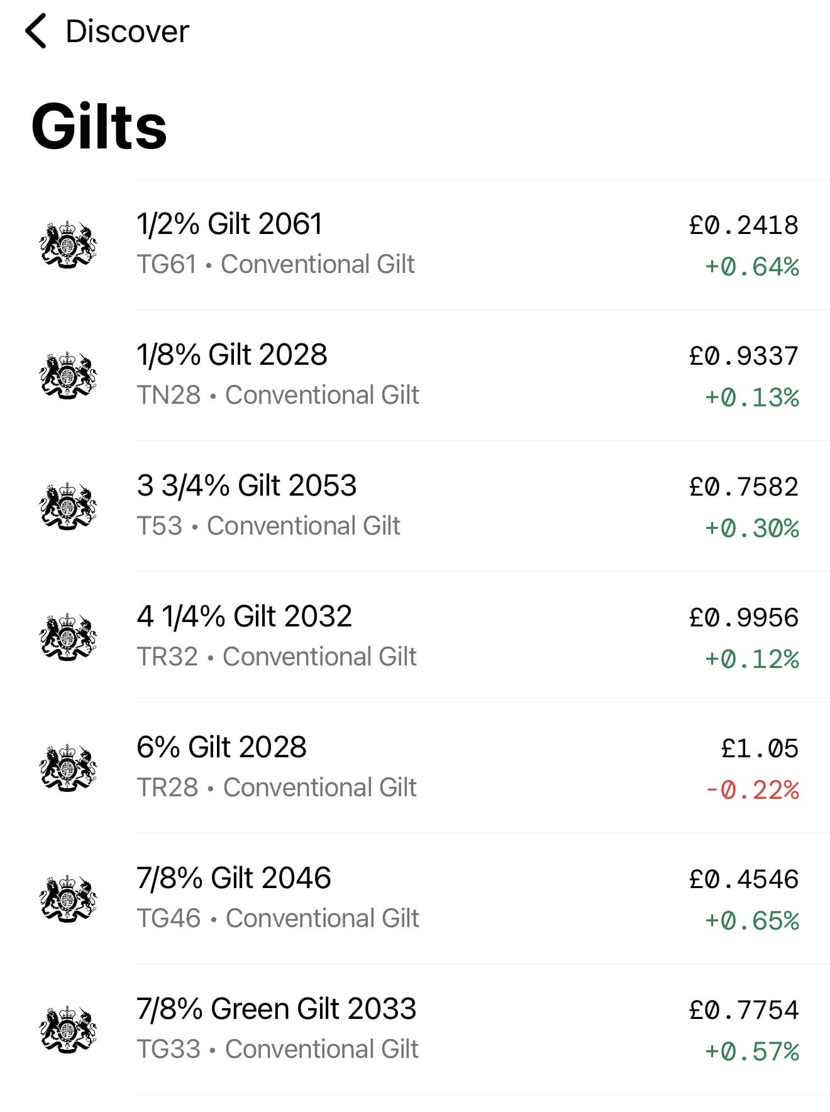Screen dimensions: 830x1112
Task: Open the 1/8% Gilt 2028 listing
Action: tap(232, 355)
